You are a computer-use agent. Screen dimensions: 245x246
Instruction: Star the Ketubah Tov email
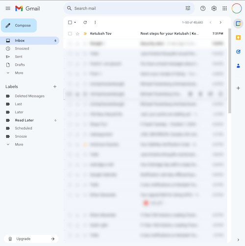(77, 34)
